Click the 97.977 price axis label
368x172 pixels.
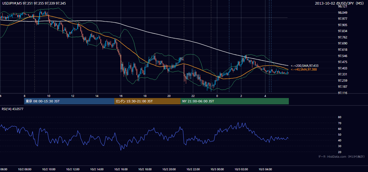point(342,19)
